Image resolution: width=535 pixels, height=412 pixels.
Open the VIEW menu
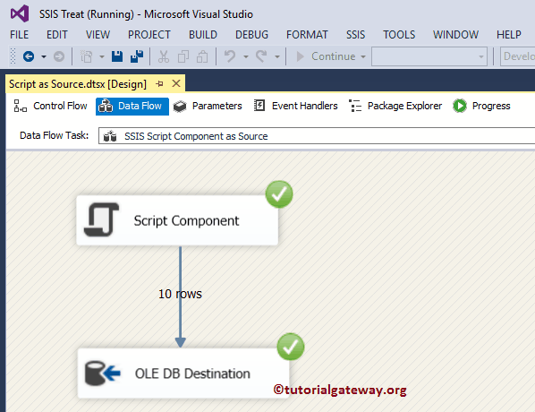click(x=98, y=35)
